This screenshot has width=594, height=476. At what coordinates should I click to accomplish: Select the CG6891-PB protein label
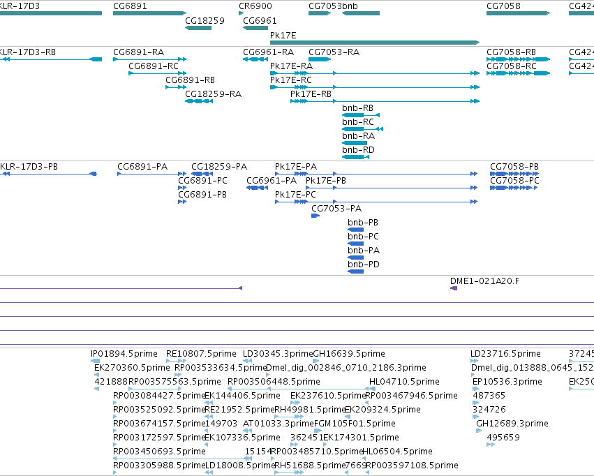[202, 194]
